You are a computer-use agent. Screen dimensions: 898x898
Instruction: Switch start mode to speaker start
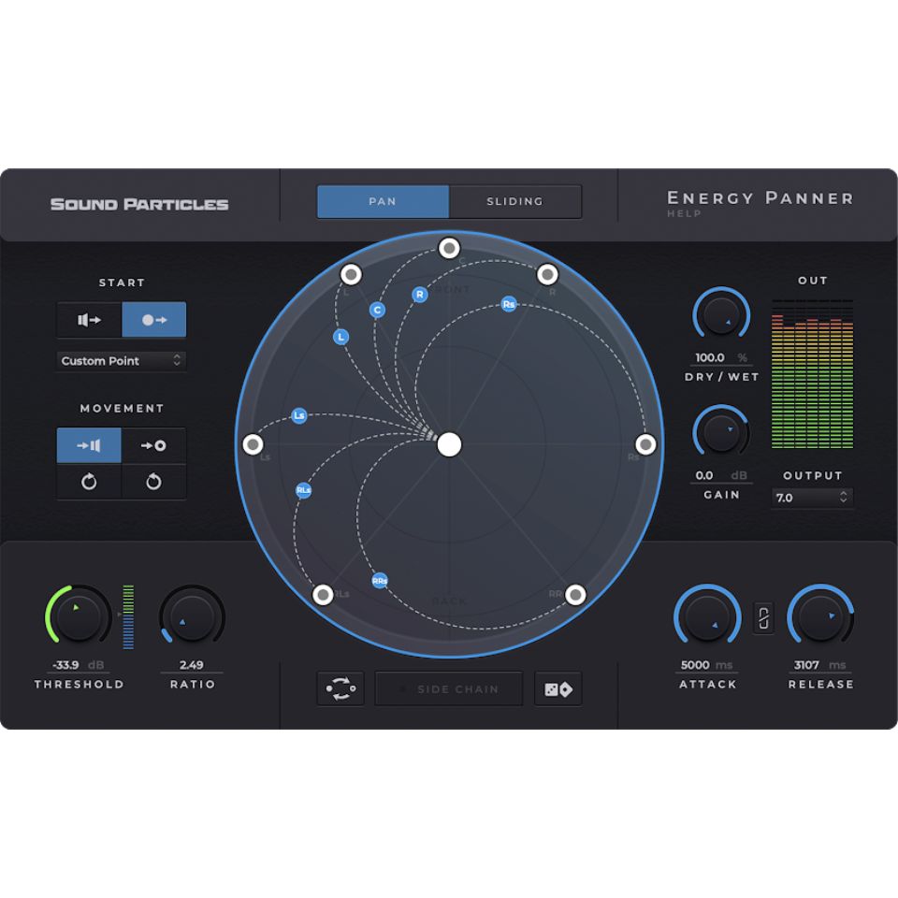click(x=89, y=320)
